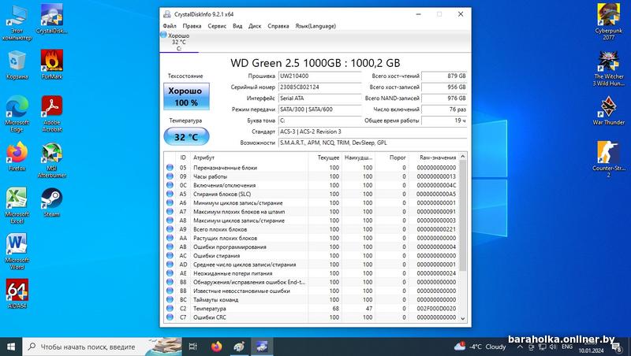The width and height of the screenshot is (631, 356).
Task: Click the War Thunder desktop icon
Action: point(608,110)
